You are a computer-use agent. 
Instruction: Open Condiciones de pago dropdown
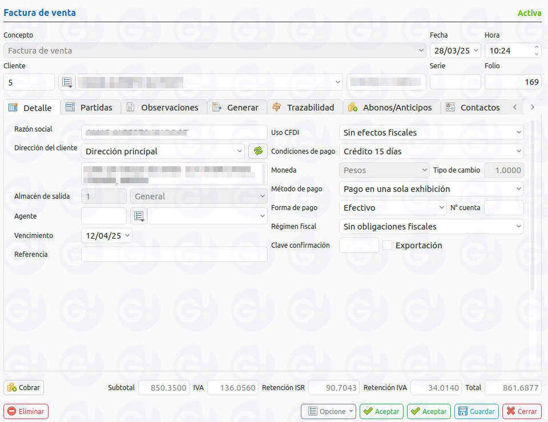click(x=519, y=151)
